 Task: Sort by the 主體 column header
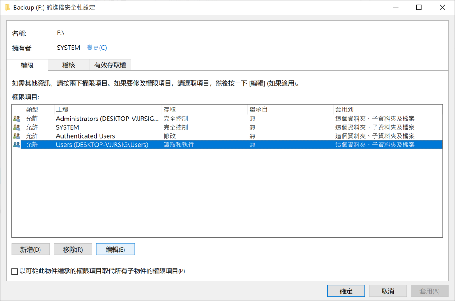(x=108, y=109)
